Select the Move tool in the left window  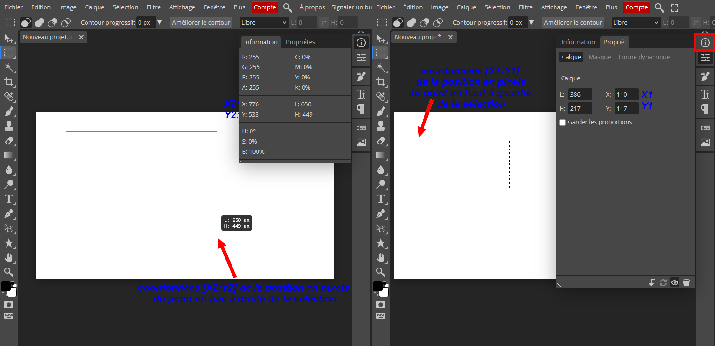9,39
